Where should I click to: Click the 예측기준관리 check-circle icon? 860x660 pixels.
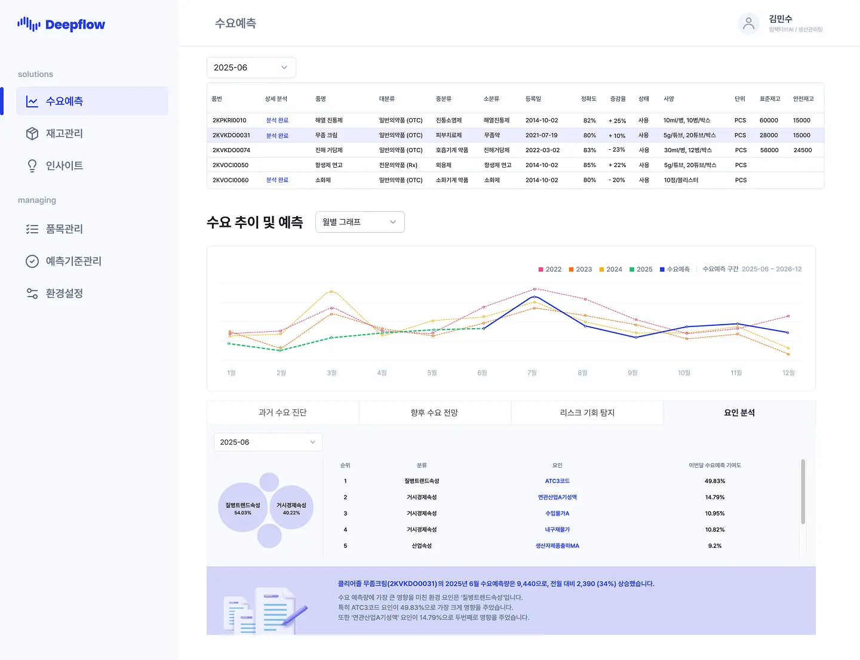(32, 261)
